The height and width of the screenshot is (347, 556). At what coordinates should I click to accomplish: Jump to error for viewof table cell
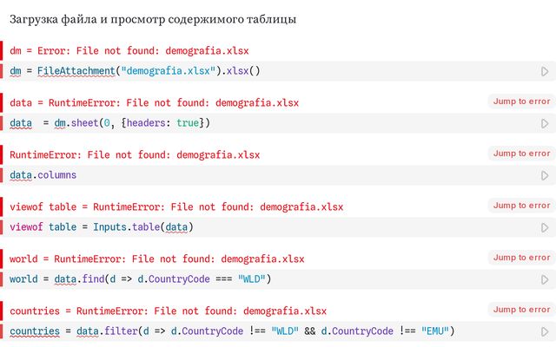521,206
